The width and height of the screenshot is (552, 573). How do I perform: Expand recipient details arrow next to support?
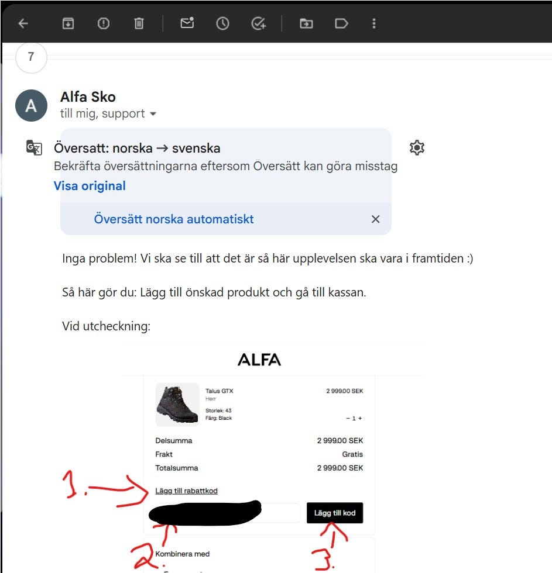[x=153, y=114]
